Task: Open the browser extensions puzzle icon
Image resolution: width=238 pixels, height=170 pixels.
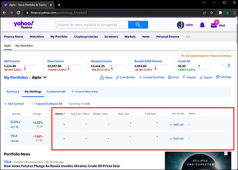Action: [220, 13]
